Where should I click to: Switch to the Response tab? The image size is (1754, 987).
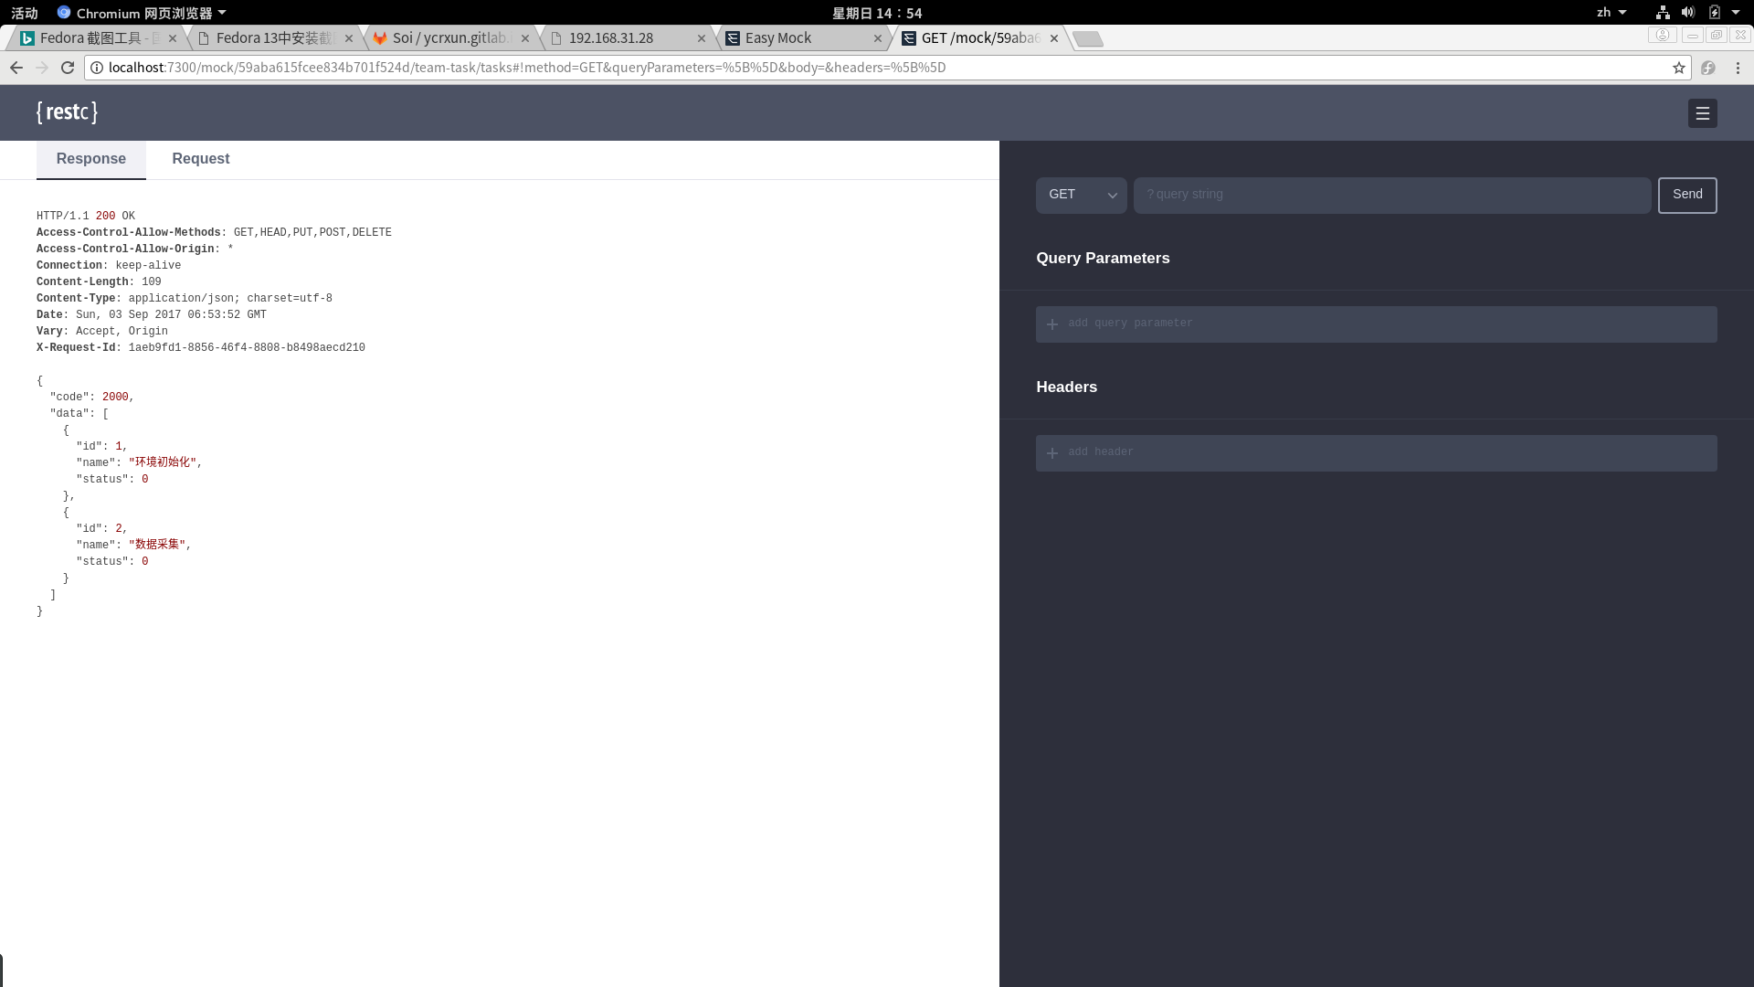pos(90,158)
